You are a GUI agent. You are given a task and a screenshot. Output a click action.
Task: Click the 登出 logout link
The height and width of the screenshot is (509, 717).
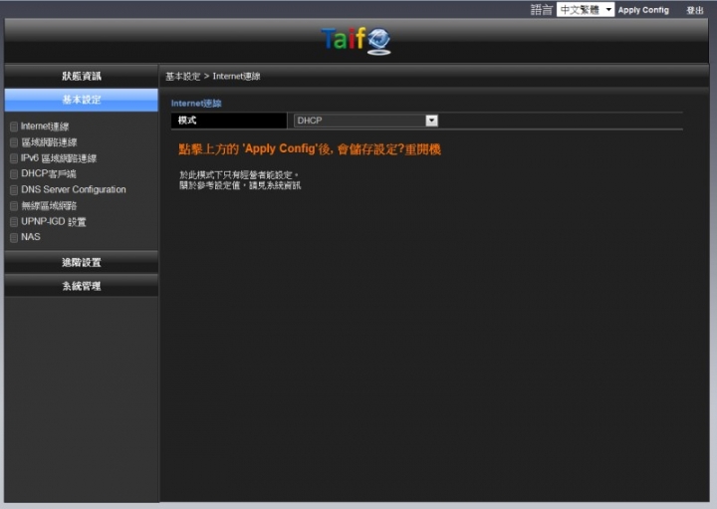694,10
